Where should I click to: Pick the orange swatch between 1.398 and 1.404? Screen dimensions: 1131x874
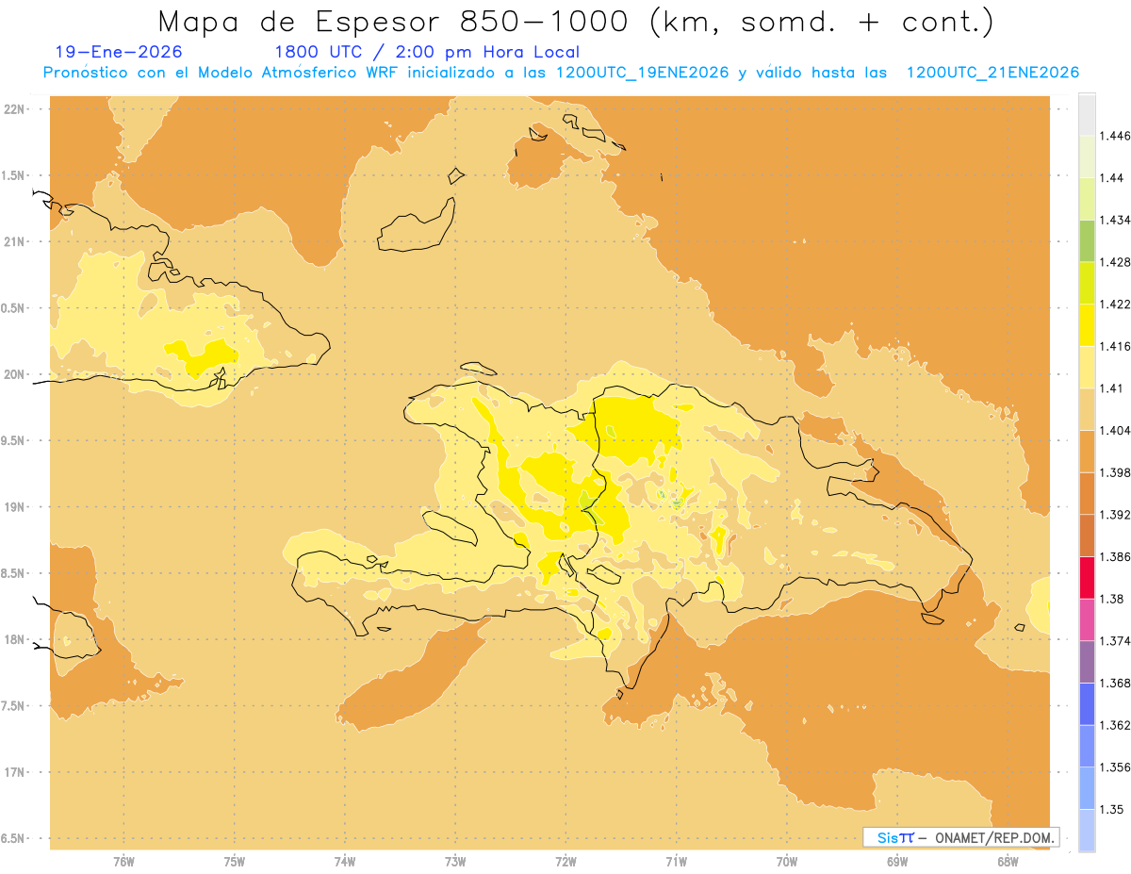coord(1087,451)
